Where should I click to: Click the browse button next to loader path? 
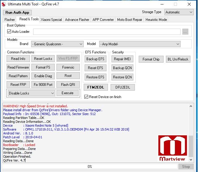click(x=185, y=32)
